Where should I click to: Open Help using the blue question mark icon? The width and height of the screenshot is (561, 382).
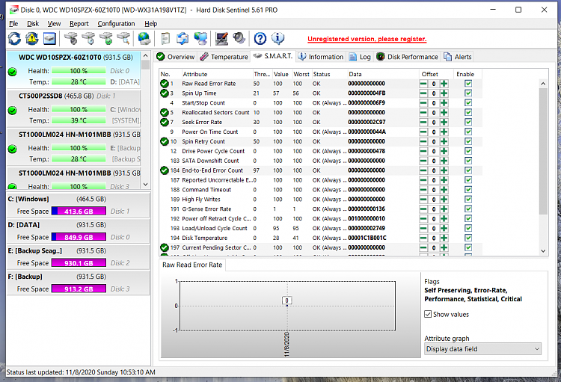pyautogui.click(x=260, y=38)
